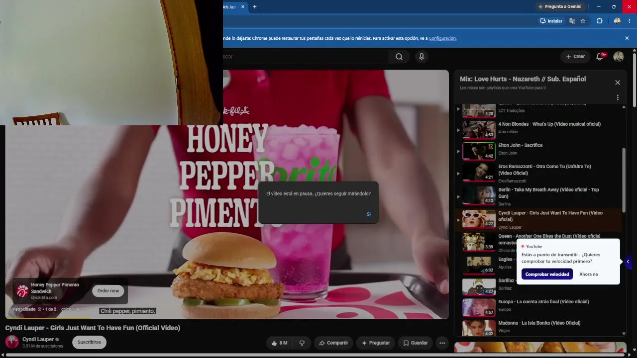Activate voice search microphone icon

(422, 57)
